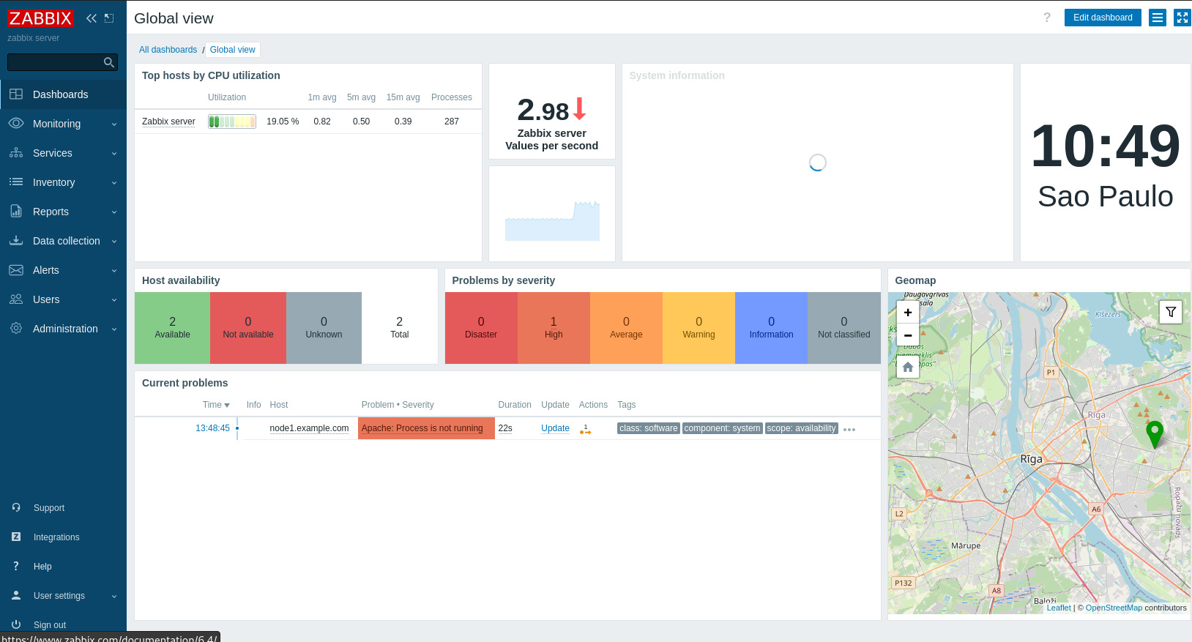Screen dimensions: 1192x642
Task: Click the Integrations Z icon
Action: [x=16, y=537]
